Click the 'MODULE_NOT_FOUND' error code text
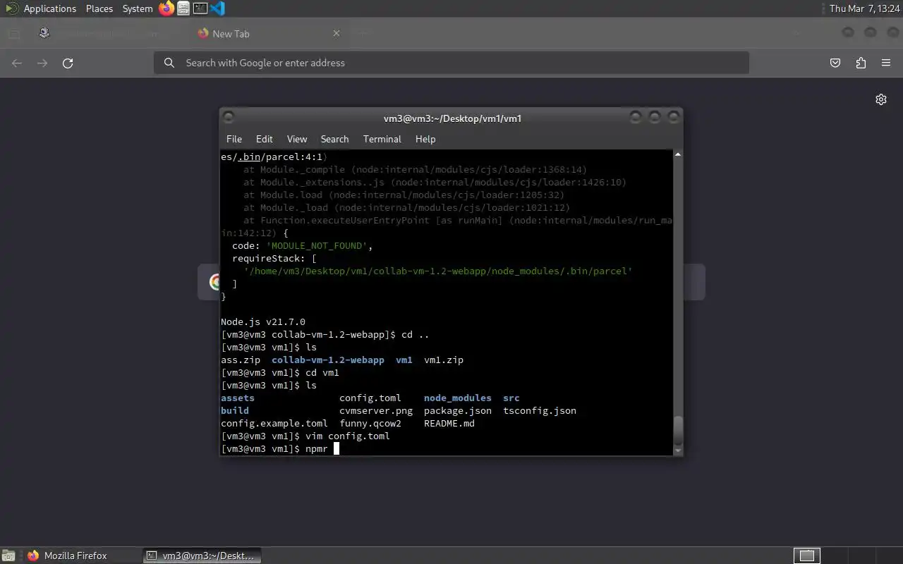Viewport: 903px width, 564px height. (317, 245)
